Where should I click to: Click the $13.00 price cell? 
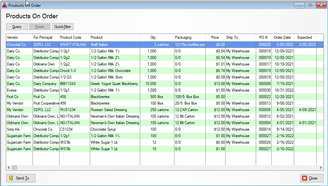(x=215, y=84)
